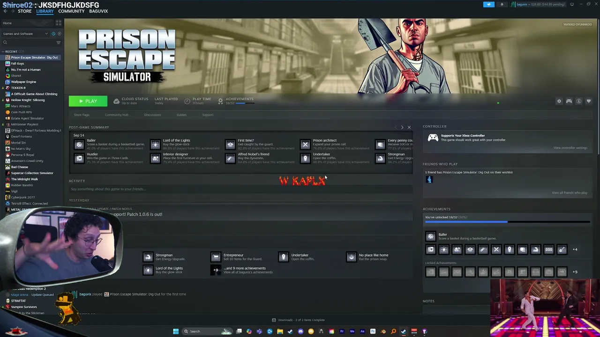Open Windows Start menu
The width and height of the screenshot is (600, 337).
click(176, 331)
